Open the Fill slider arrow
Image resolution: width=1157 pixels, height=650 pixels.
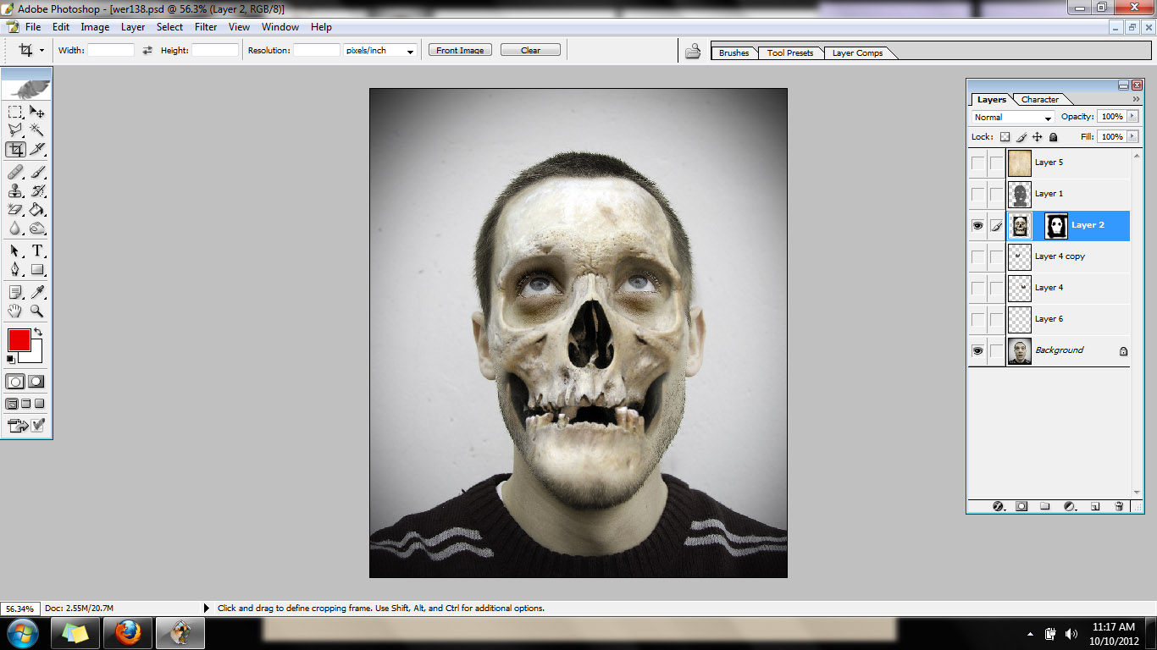click(1132, 137)
